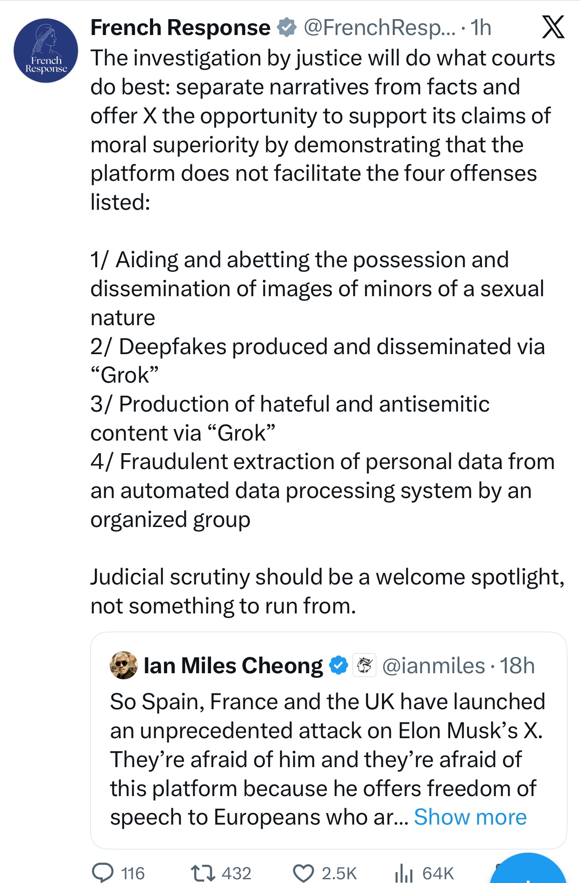Screen dimensions: 580x883
Task: Click the @ianmiles handle
Action: pyautogui.click(x=433, y=665)
